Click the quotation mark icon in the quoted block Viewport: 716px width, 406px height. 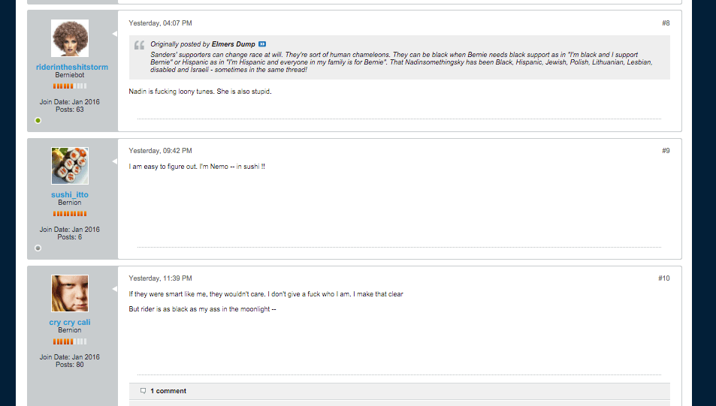click(139, 45)
